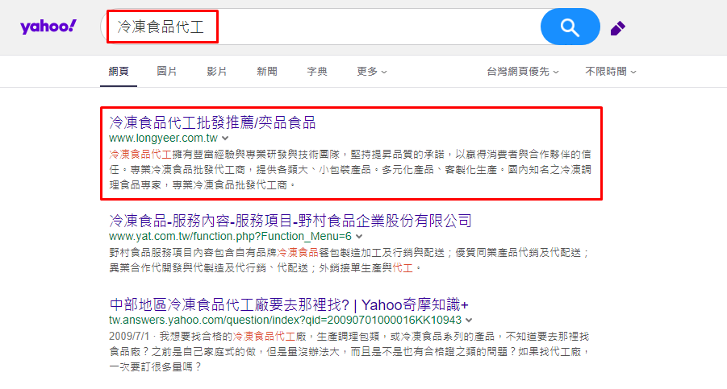Viewport: 727px width, 389px height.
Task: Open the 新聞 tab
Action: tap(267, 71)
